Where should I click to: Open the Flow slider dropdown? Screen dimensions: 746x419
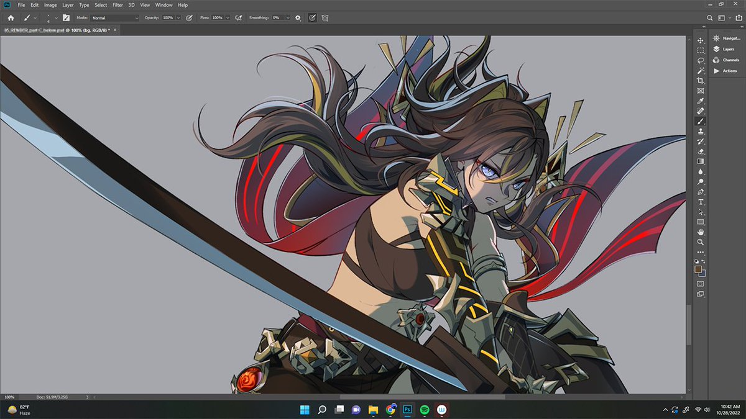pyautogui.click(x=228, y=18)
